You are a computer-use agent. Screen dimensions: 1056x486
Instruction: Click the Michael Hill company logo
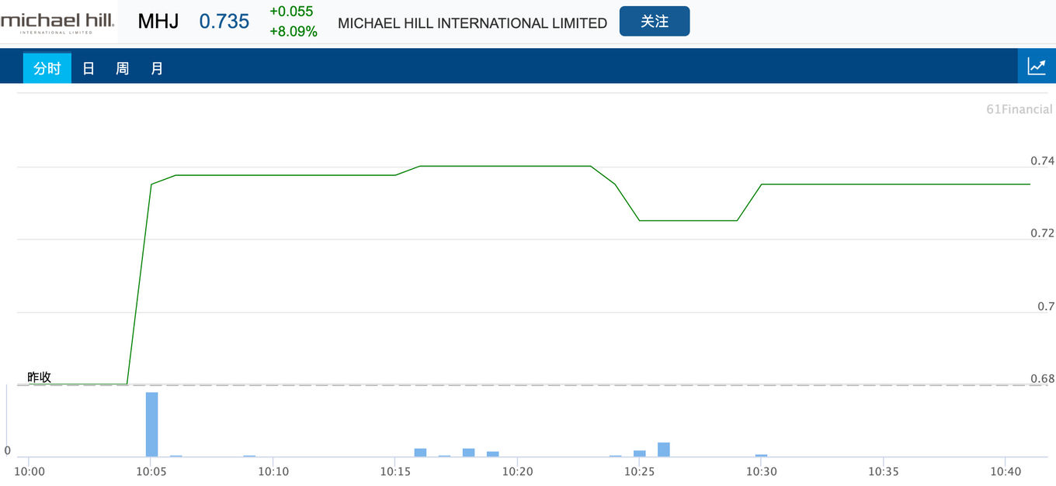pyautogui.click(x=57, y=22)
